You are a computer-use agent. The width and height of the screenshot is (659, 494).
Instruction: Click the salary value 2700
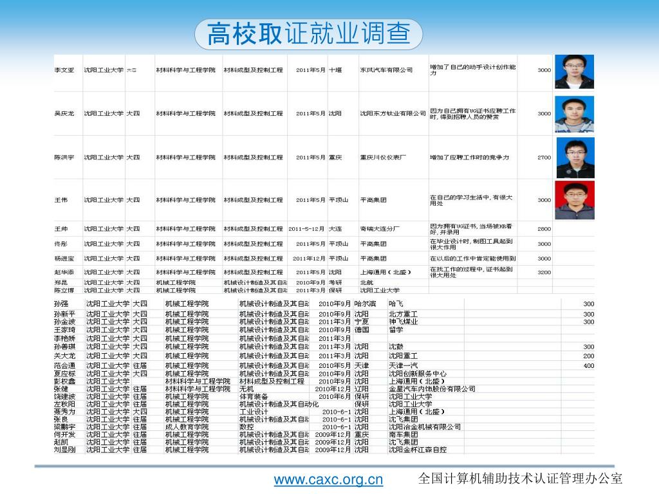tap(544, 158)
